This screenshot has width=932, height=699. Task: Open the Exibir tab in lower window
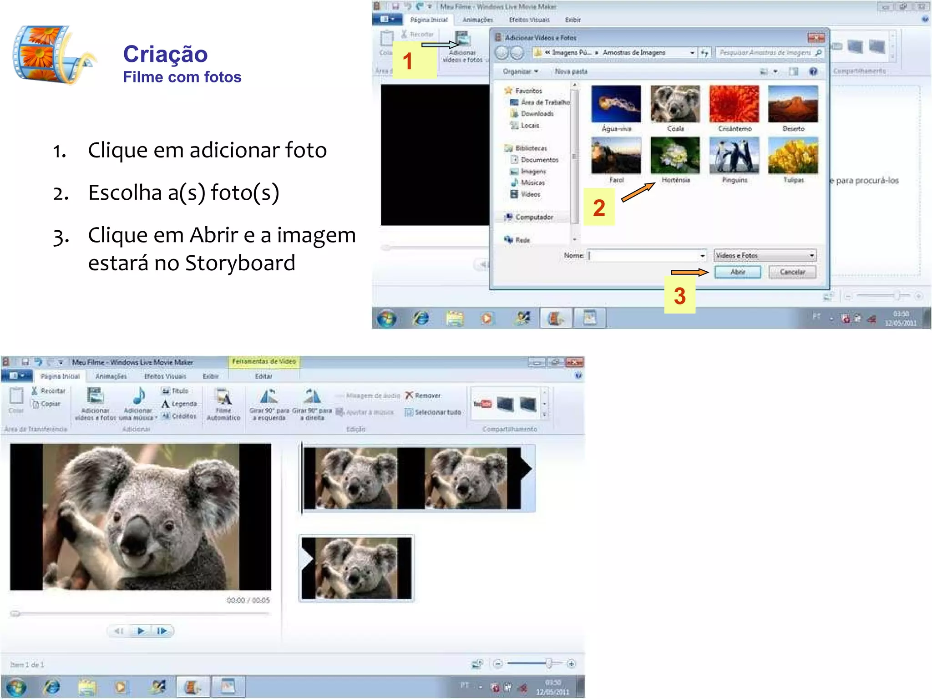211,376
